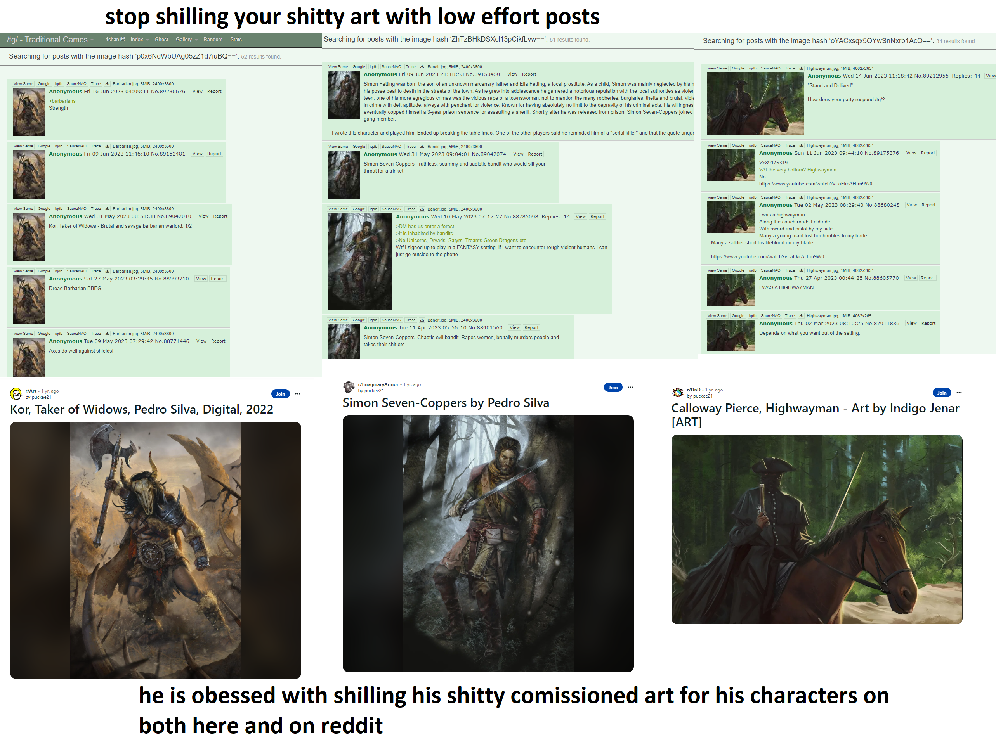This screenshot has width=996, height=741.
Task: Click download icon beside Barbarian.jpg in first post
Action: tap(107, 84)
